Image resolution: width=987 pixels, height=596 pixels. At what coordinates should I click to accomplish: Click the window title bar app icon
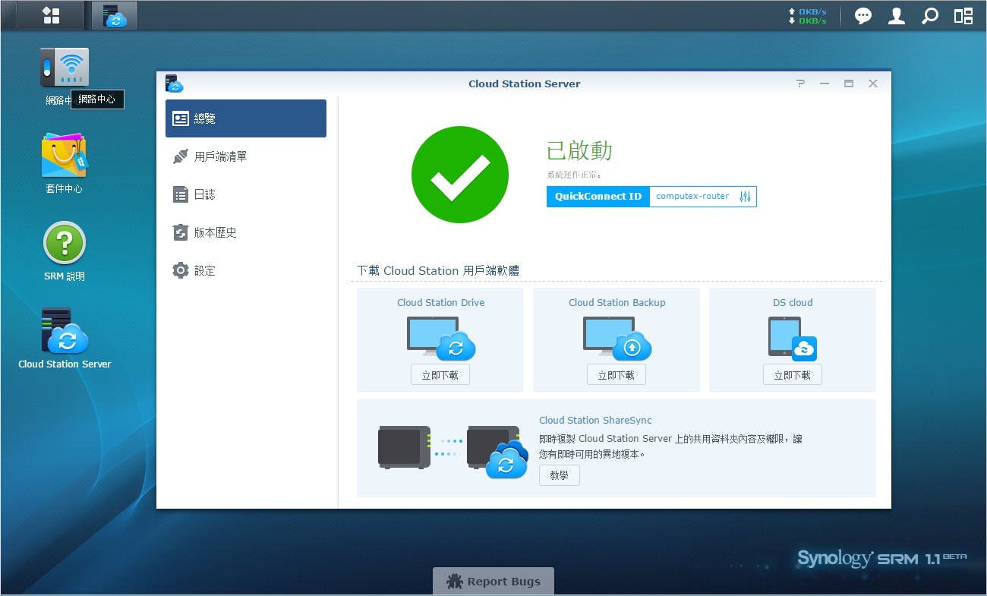pyautogui.click(x=175, y=84)
